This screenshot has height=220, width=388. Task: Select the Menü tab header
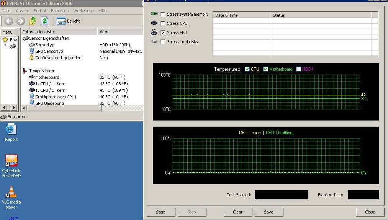click(8, 32)
